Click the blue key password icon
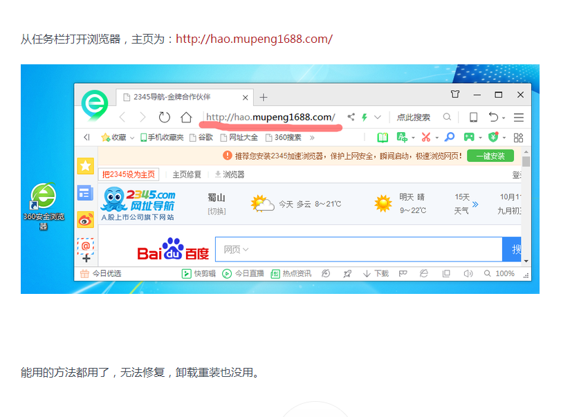The width and height of the screenshot is (579, 417). click(450, 138)
